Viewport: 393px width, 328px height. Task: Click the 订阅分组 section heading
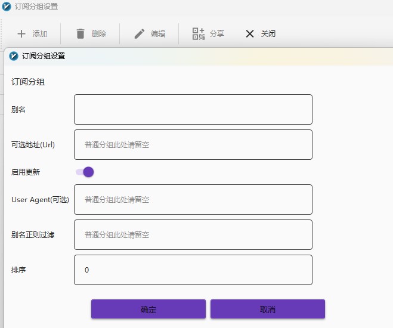(28, 82)
